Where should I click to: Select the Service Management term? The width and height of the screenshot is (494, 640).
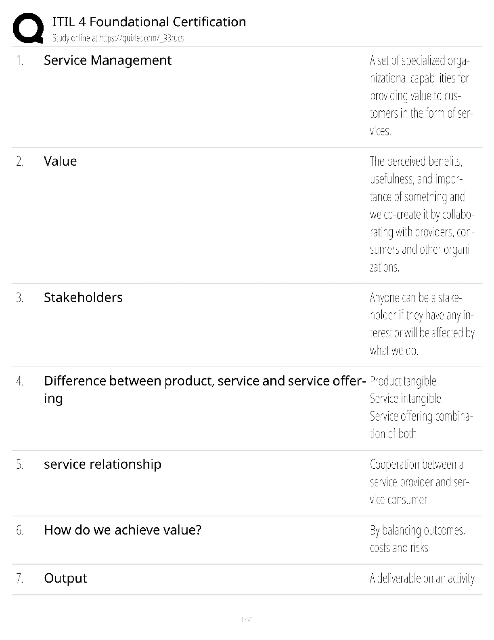(x=107, y=60)
